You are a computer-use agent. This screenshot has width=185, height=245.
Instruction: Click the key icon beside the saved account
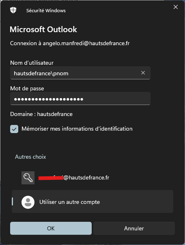click(28, 178)
